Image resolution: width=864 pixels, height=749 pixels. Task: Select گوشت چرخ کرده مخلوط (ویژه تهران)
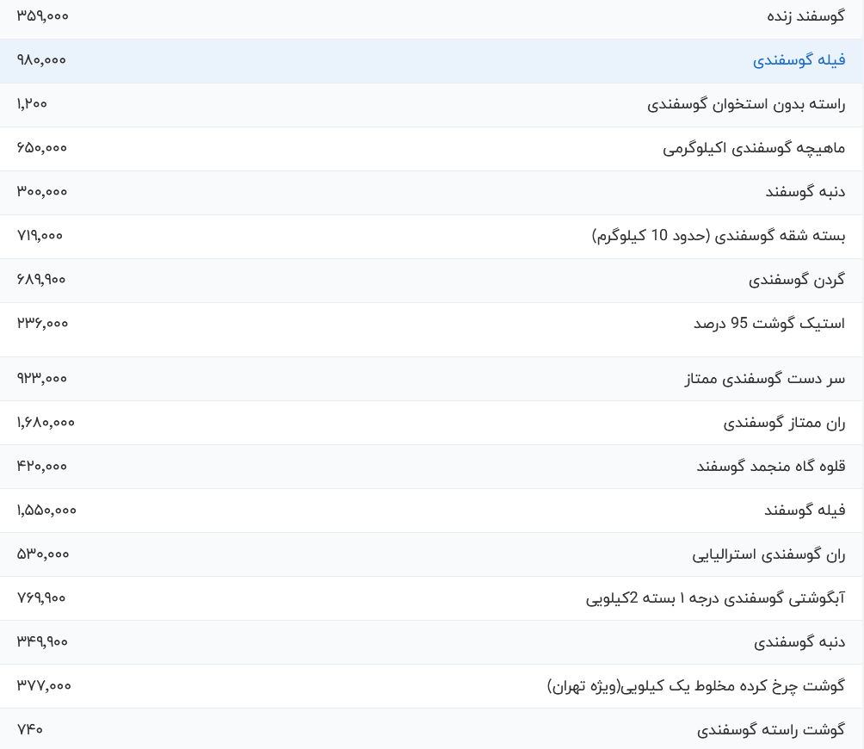pos(696,686)
